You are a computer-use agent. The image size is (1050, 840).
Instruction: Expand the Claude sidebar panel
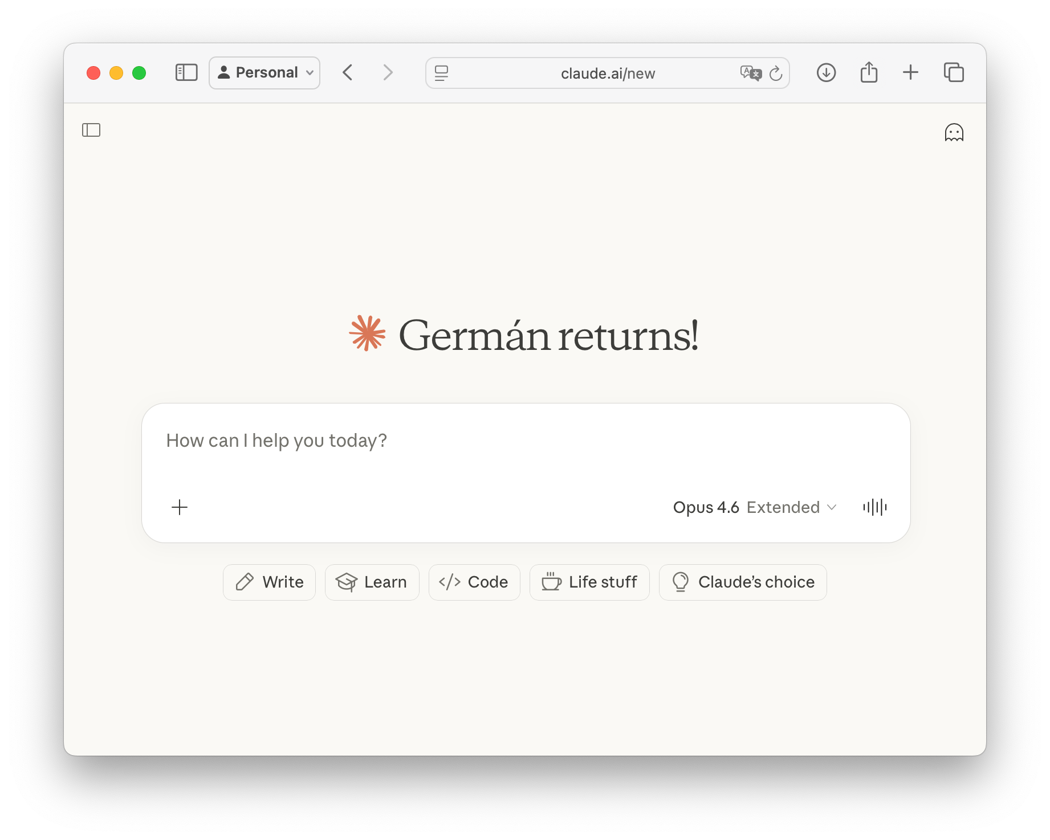pyautogui.click(x=91, y=130)
